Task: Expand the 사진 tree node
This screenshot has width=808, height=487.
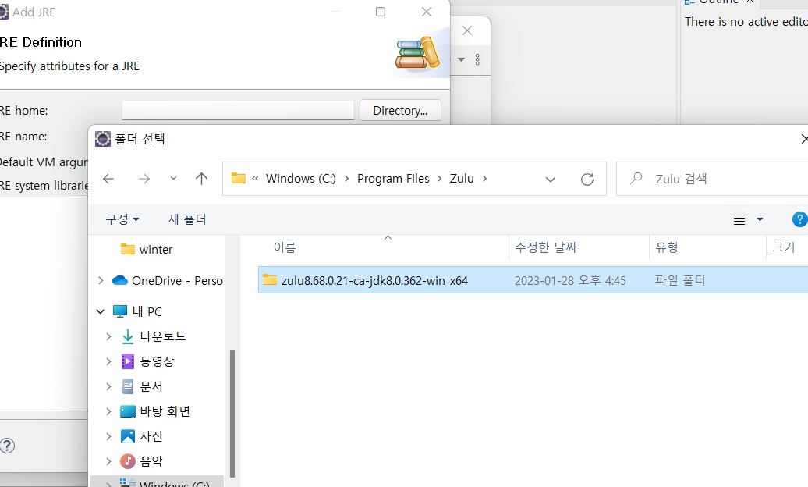Action: pos(108,436)
